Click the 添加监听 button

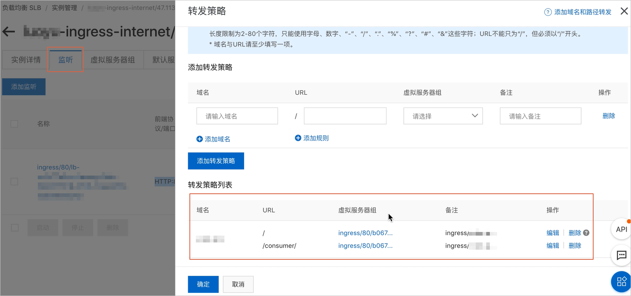[24, 87]
